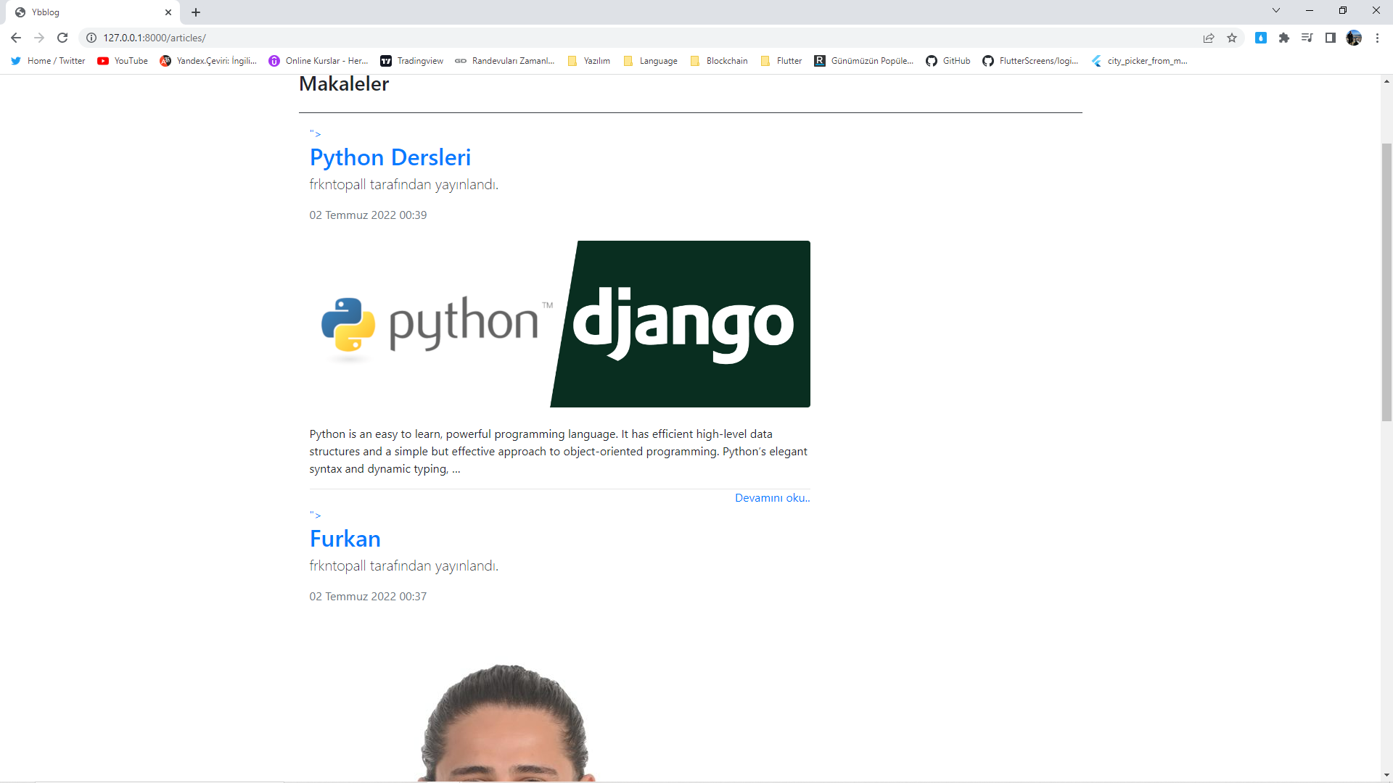Image resolution: width=1393 pixels, height=783 pixels.
Task: Reload the current page
Action: pos(62,38)
